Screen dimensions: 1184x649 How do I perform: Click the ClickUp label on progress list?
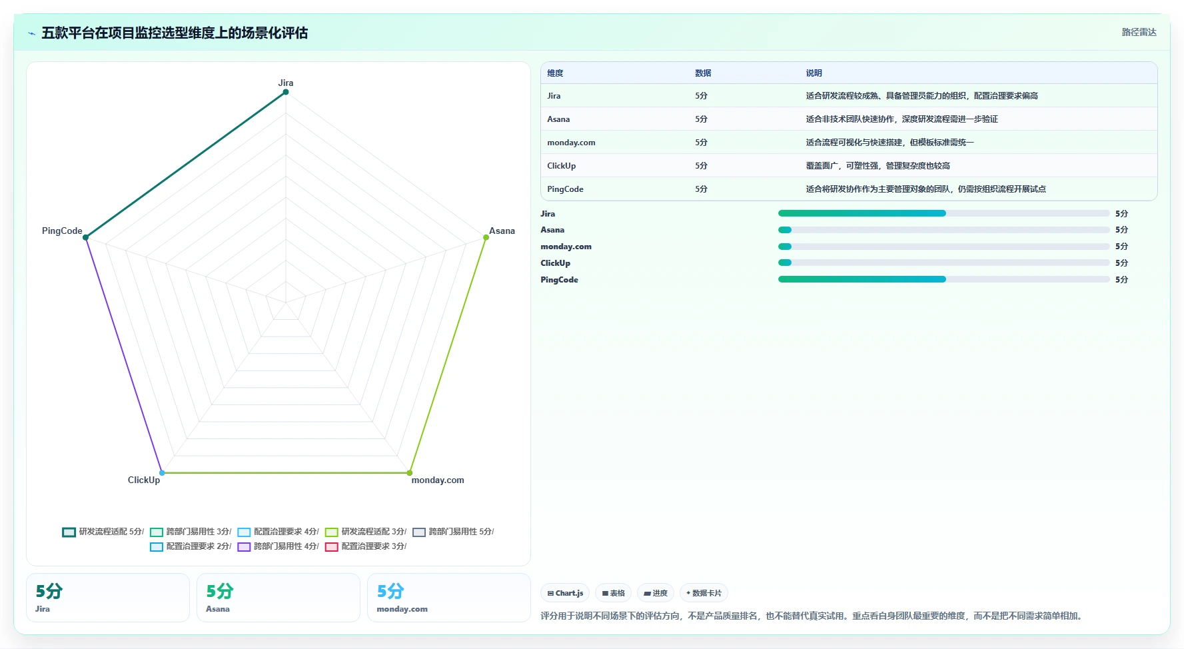[x=555, y=263]
